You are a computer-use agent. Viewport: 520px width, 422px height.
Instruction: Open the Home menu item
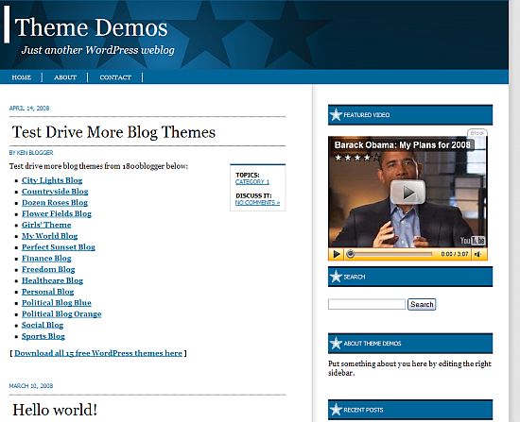click(x=21, y=77)
